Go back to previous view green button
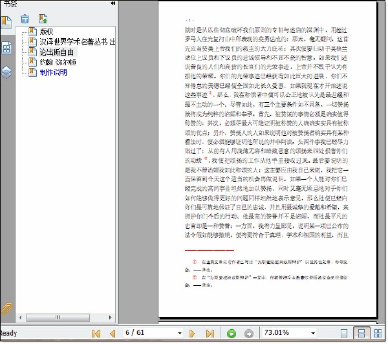 (x=232, y=334)
